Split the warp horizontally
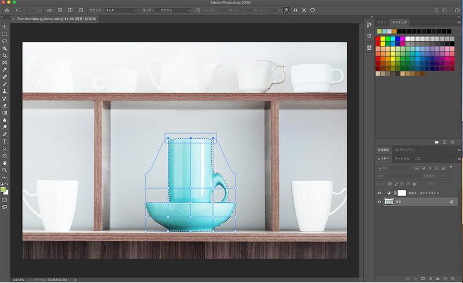463x283 pixels. pyautogui.click(x=80, y=10)
